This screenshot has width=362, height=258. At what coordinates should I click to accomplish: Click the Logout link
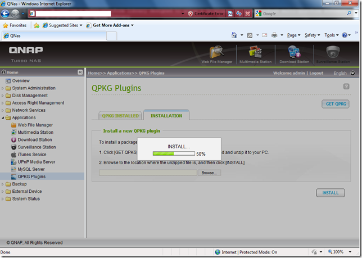[x=316, y=73]
